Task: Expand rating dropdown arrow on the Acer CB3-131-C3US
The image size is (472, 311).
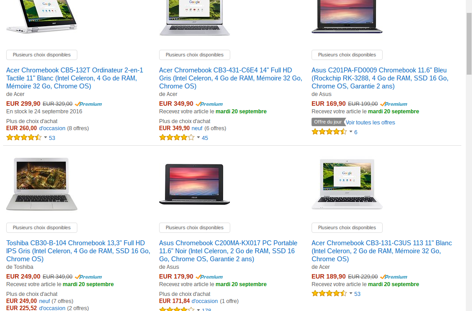Action: tap(351, 293)
